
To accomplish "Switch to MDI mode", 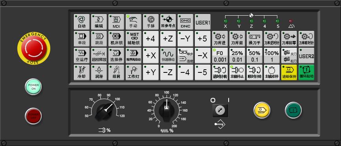I will 116,22.
